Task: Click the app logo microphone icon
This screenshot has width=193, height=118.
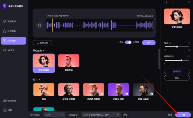Action: [x=5, y=6]
